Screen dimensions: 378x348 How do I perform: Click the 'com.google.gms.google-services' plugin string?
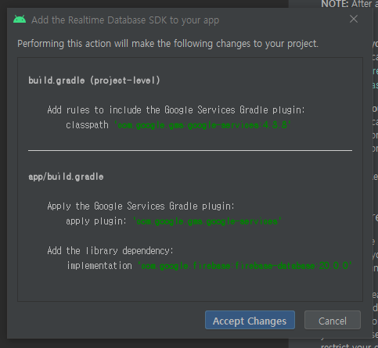(207, 221)
